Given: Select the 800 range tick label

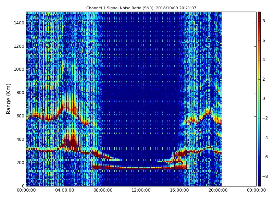Looking at the screenshot, I should (x=20, y=93).
